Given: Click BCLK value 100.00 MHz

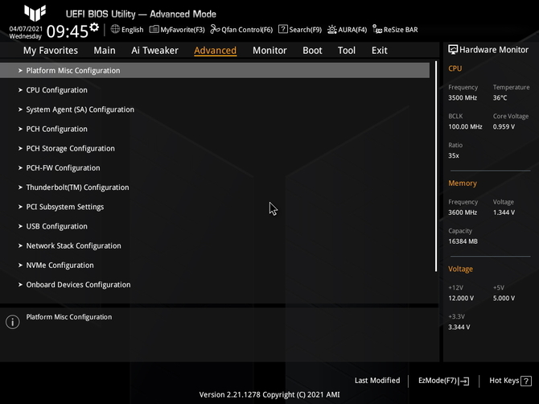Looking at the screenshot, I should (465, 127).
